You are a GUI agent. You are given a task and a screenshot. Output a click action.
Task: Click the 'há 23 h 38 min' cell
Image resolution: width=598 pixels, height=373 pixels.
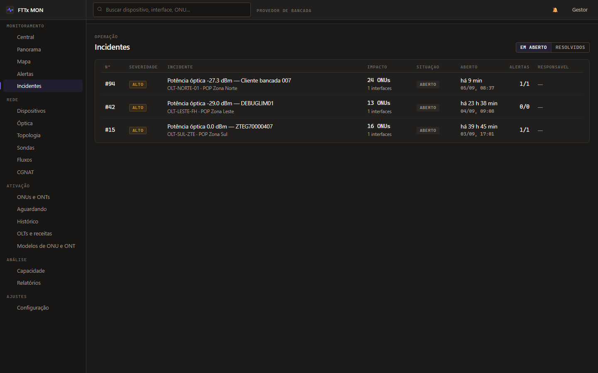[x=479, y=103]
